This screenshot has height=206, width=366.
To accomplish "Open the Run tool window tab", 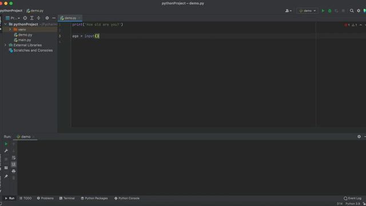I will pos(10,199).
